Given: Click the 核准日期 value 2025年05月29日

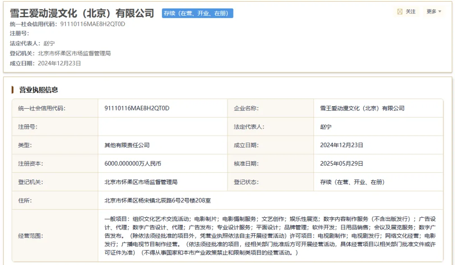Looking at the screenshot, I should (x=342, y=164).
